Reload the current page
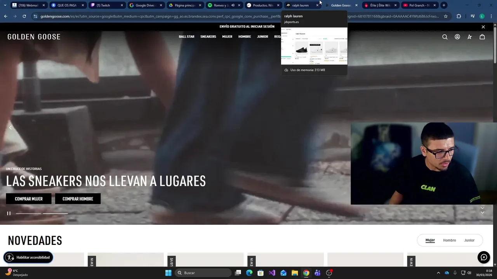This screenshot has width=497, height=279. coord(24,16)
